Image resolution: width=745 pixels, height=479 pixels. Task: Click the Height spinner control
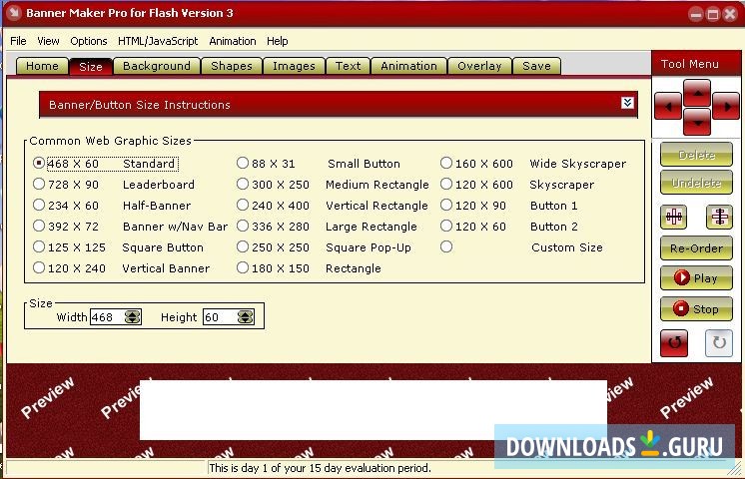(x=245, y=317)
